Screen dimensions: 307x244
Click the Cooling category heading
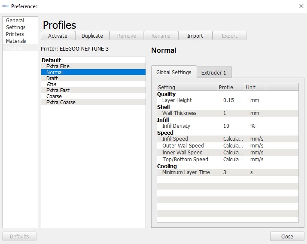tap(167, 166)
